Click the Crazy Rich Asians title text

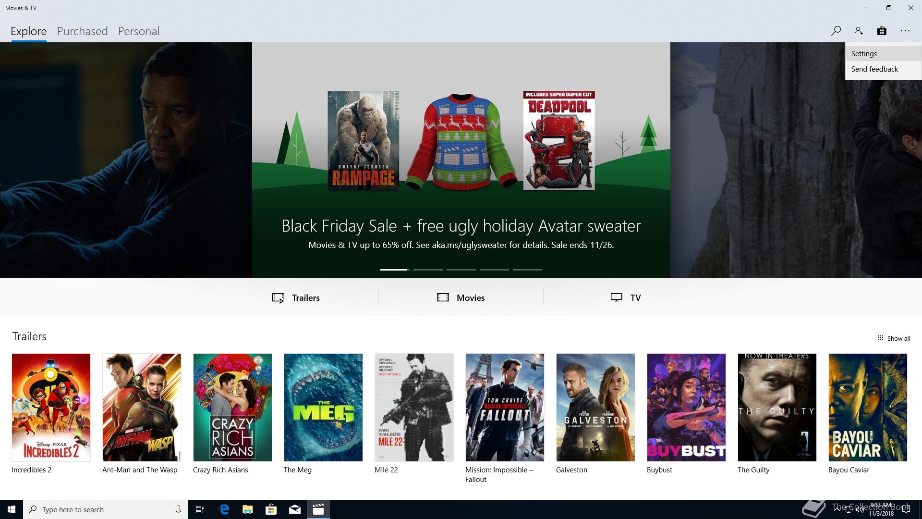click(220, 470)
